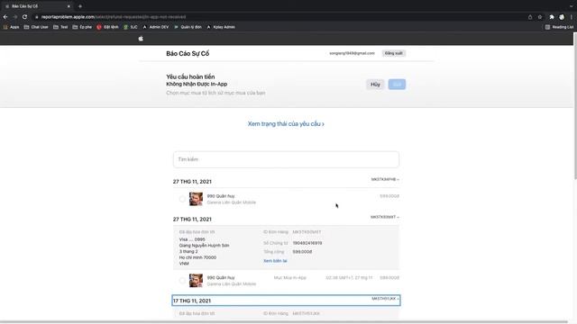The image size is (577, 324).
Task: Click the Apple logo in the page header
Action: point(141,39)
